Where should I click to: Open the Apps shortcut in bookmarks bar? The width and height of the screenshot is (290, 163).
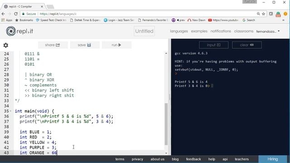pyautogui.click(x=7, y=20)
